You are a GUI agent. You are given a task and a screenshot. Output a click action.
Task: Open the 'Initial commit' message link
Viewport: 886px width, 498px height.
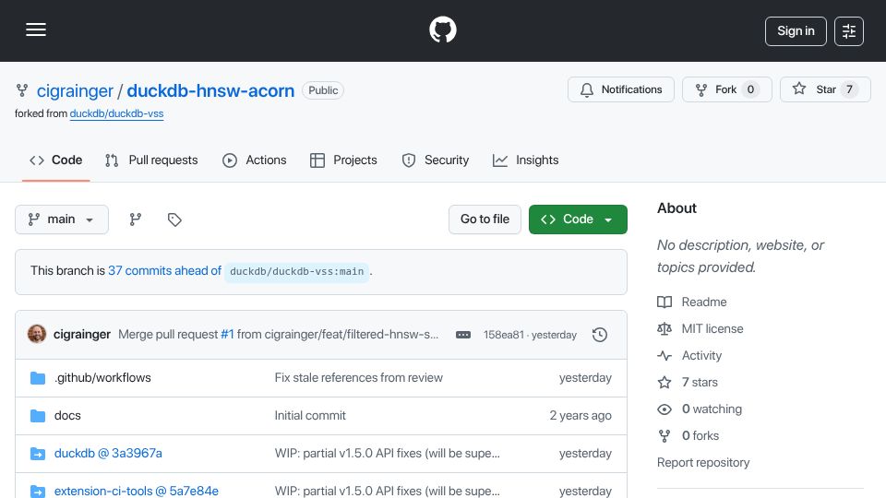(310, 416)
